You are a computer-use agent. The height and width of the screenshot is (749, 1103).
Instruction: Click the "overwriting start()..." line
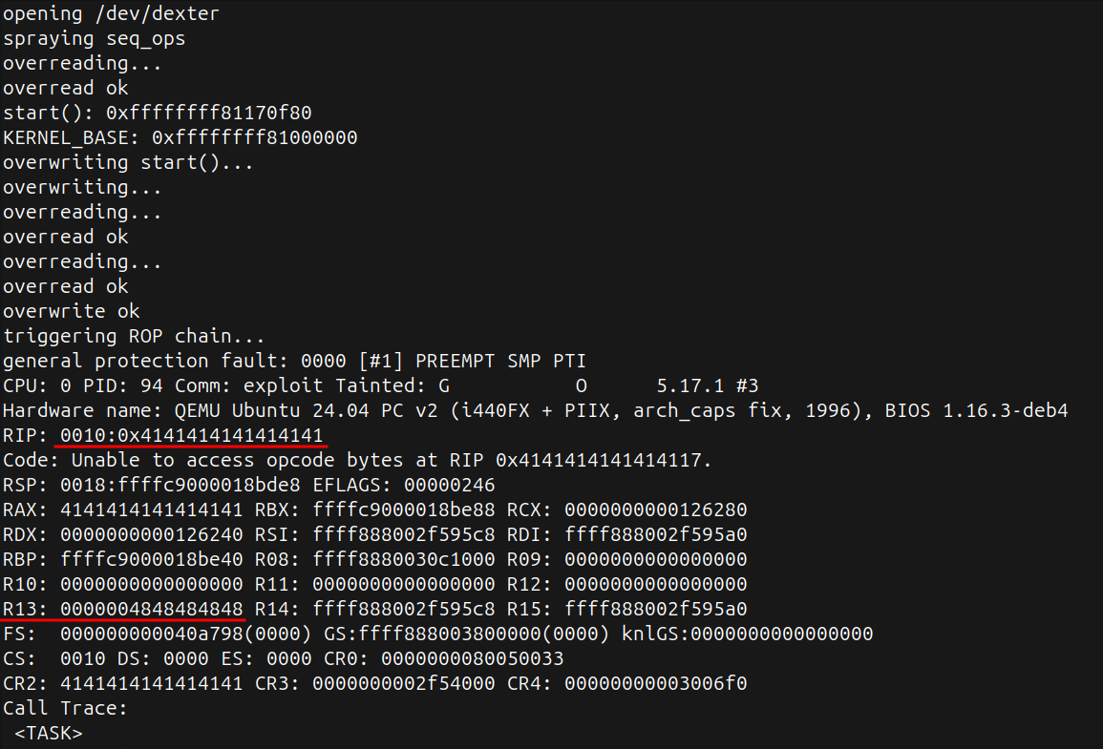(x=128, y=162)
